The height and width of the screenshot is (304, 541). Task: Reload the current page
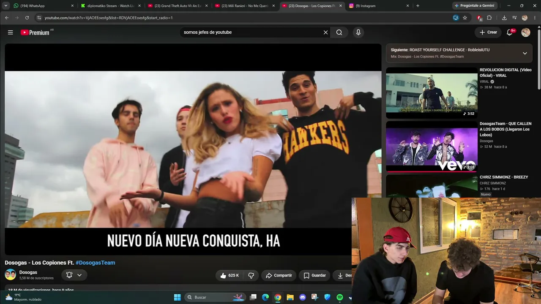point(27,18)
